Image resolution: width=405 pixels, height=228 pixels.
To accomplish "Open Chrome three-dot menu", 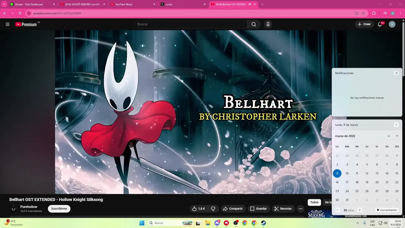I will [400, 13].
